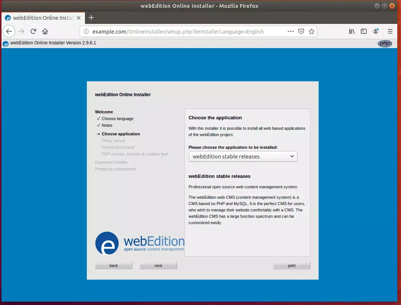Click the Proxy server step

[114, 141]
